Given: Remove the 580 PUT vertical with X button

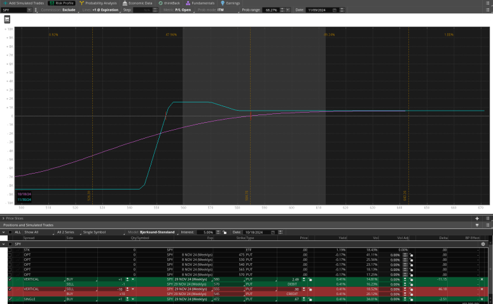Looking at the screenshot, I should pos(482,279).
